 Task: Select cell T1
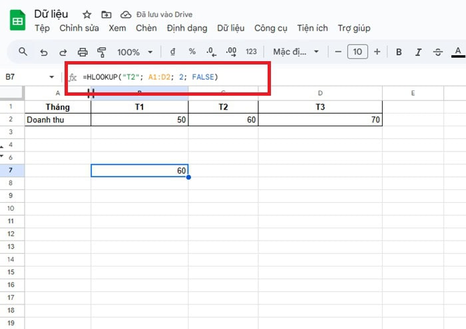pos(139,107)
